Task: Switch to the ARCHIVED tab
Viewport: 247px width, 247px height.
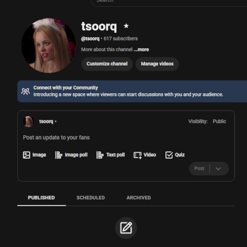Action: [x=138, y=198]
